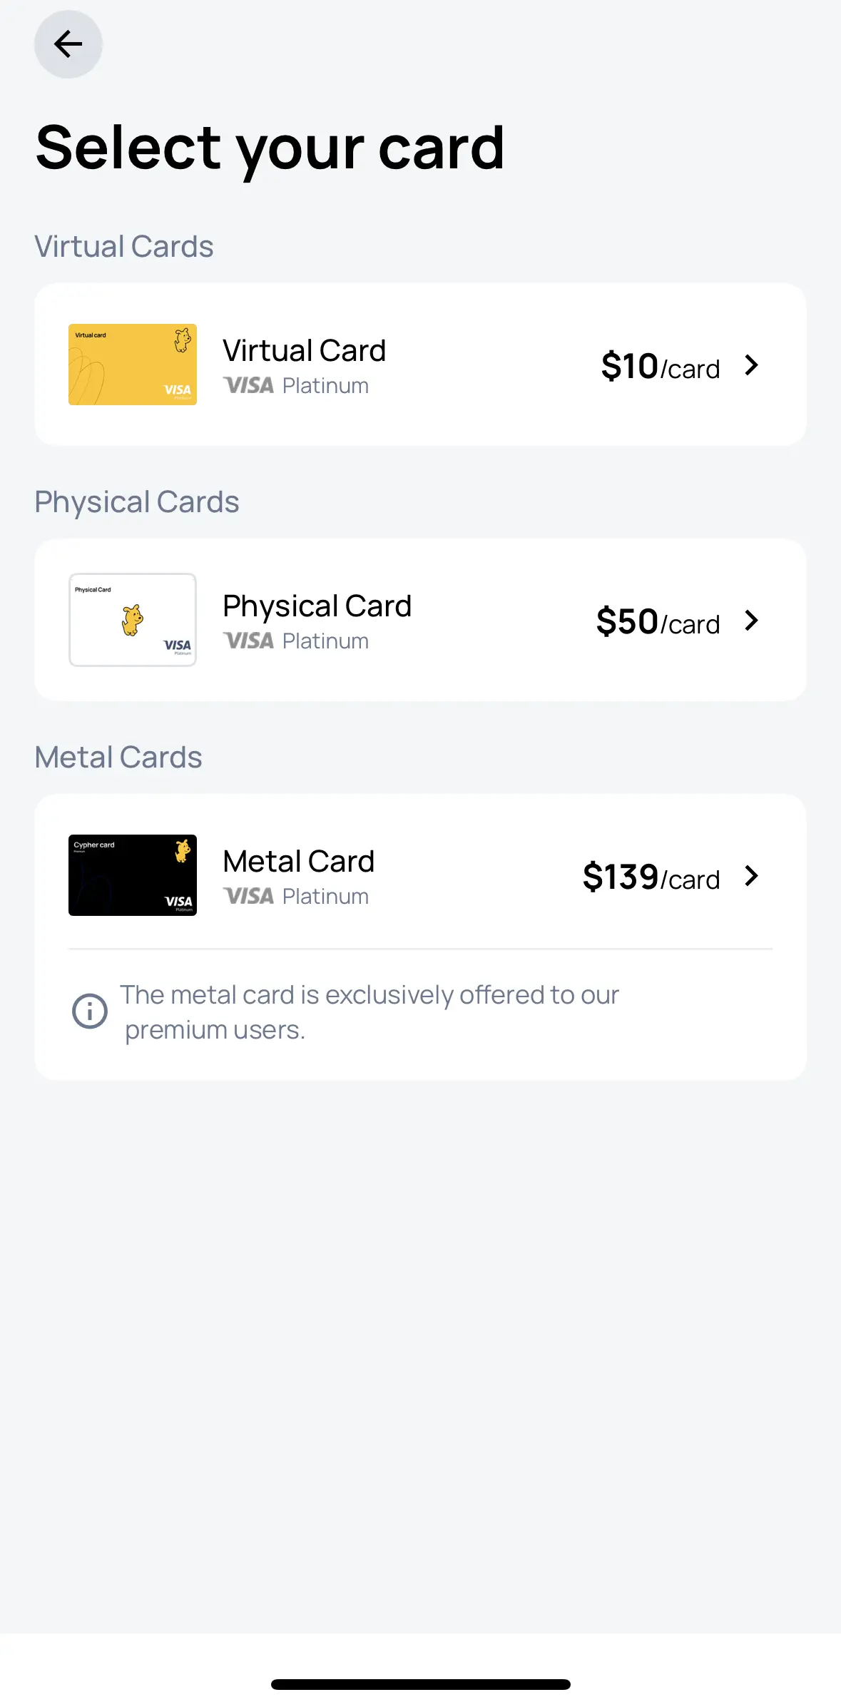Expand the Metal Card chevron arrow
Image resolution: width=841 pixels, height=1707 pixels.
[x=751, y=876]
